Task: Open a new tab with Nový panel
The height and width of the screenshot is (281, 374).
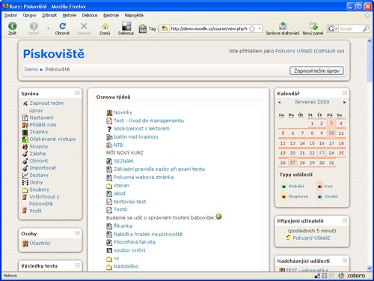Action: [x=313, y=25]
